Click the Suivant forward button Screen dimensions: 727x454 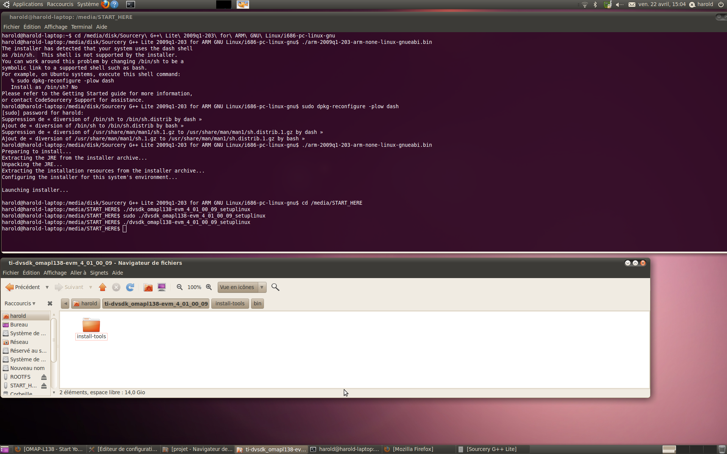(69, 287)
